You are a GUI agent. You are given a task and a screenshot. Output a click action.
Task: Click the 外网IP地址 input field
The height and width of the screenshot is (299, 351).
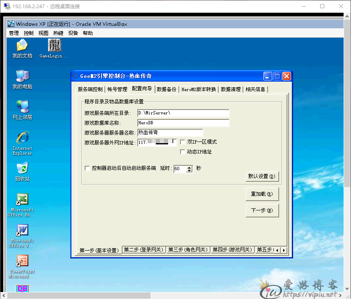pos(157,143)
